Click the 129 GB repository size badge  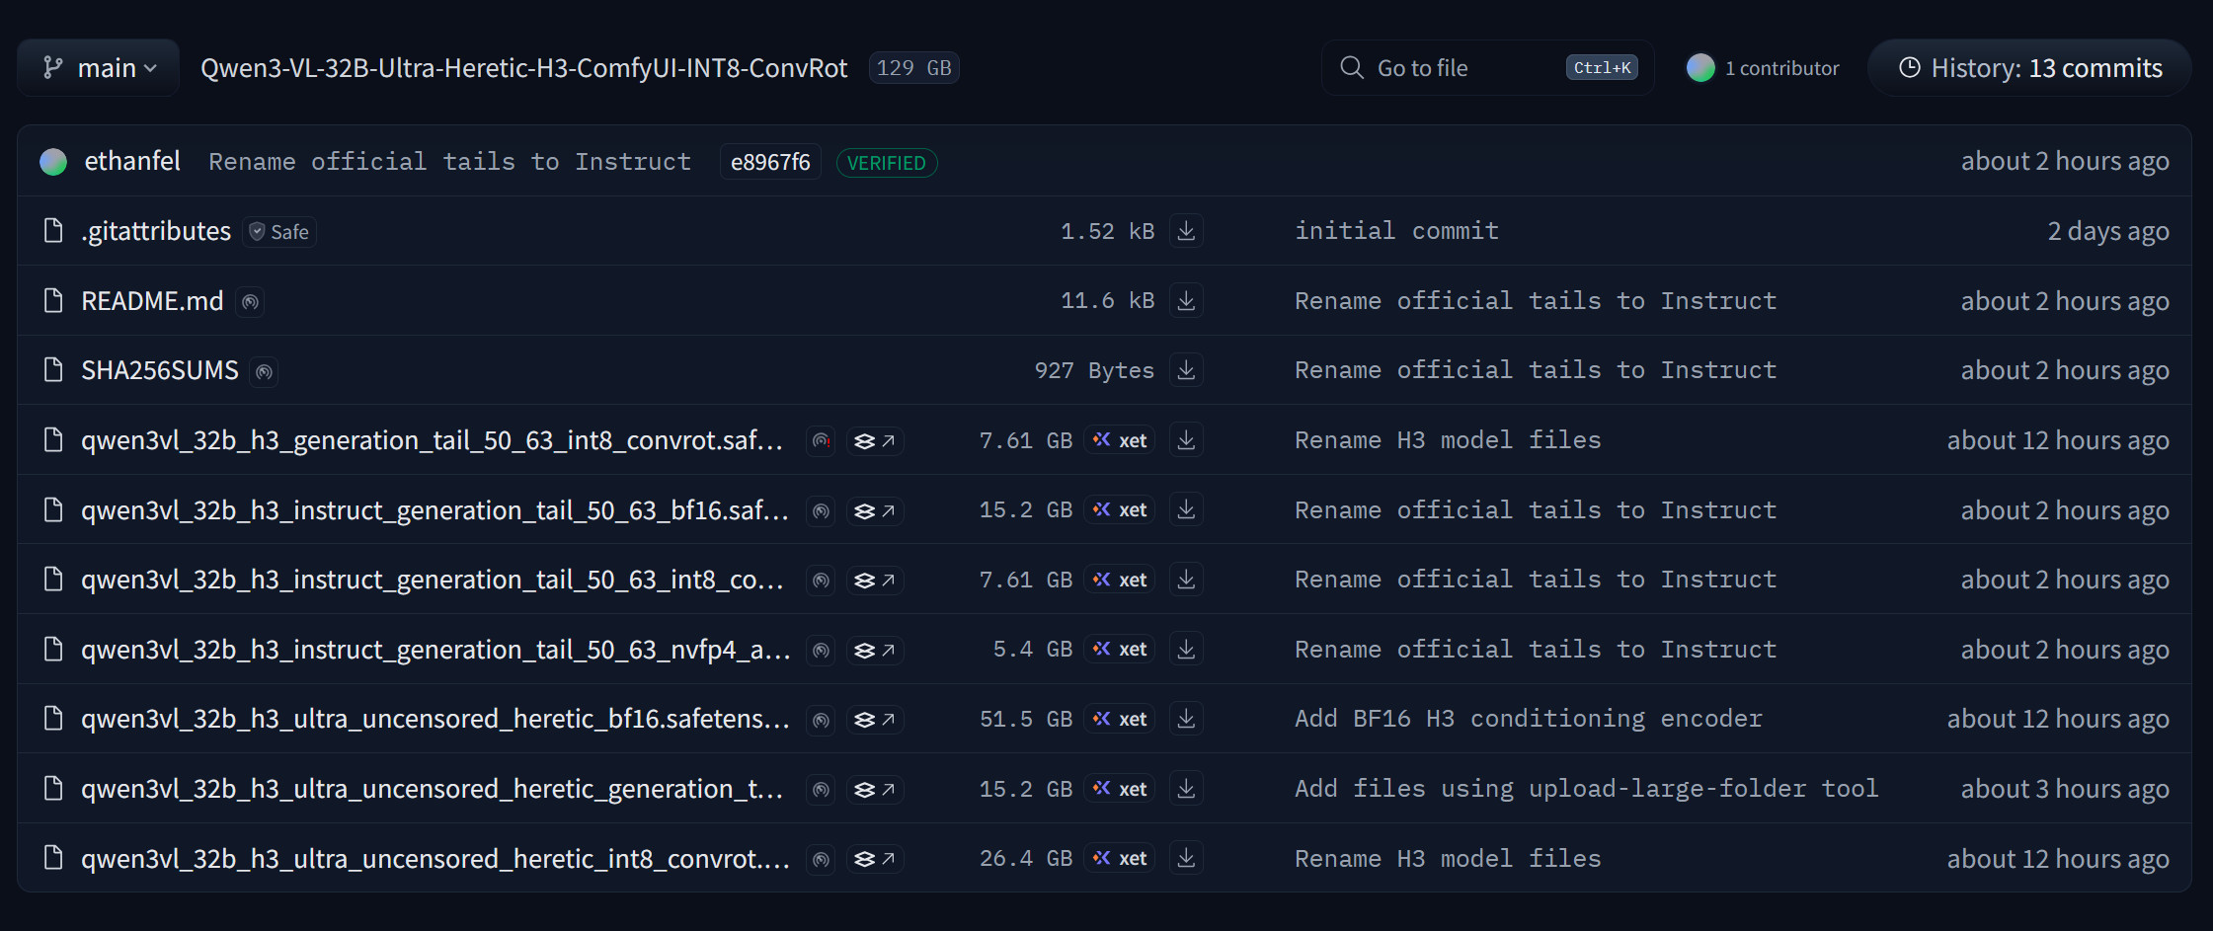914,68
